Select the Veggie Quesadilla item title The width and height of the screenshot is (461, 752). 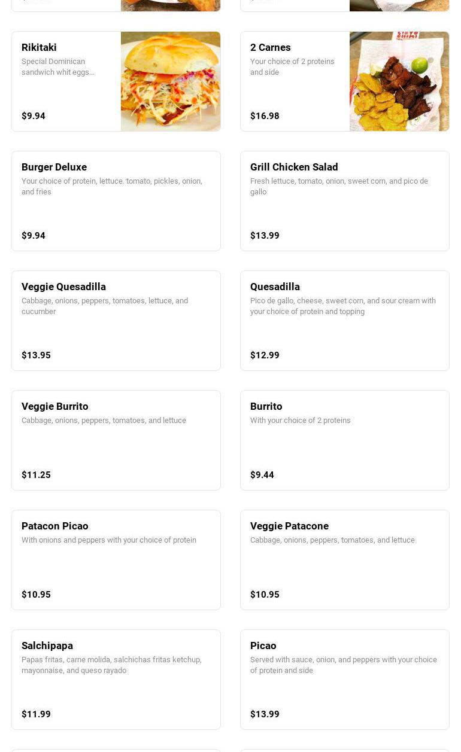(63, 287)
